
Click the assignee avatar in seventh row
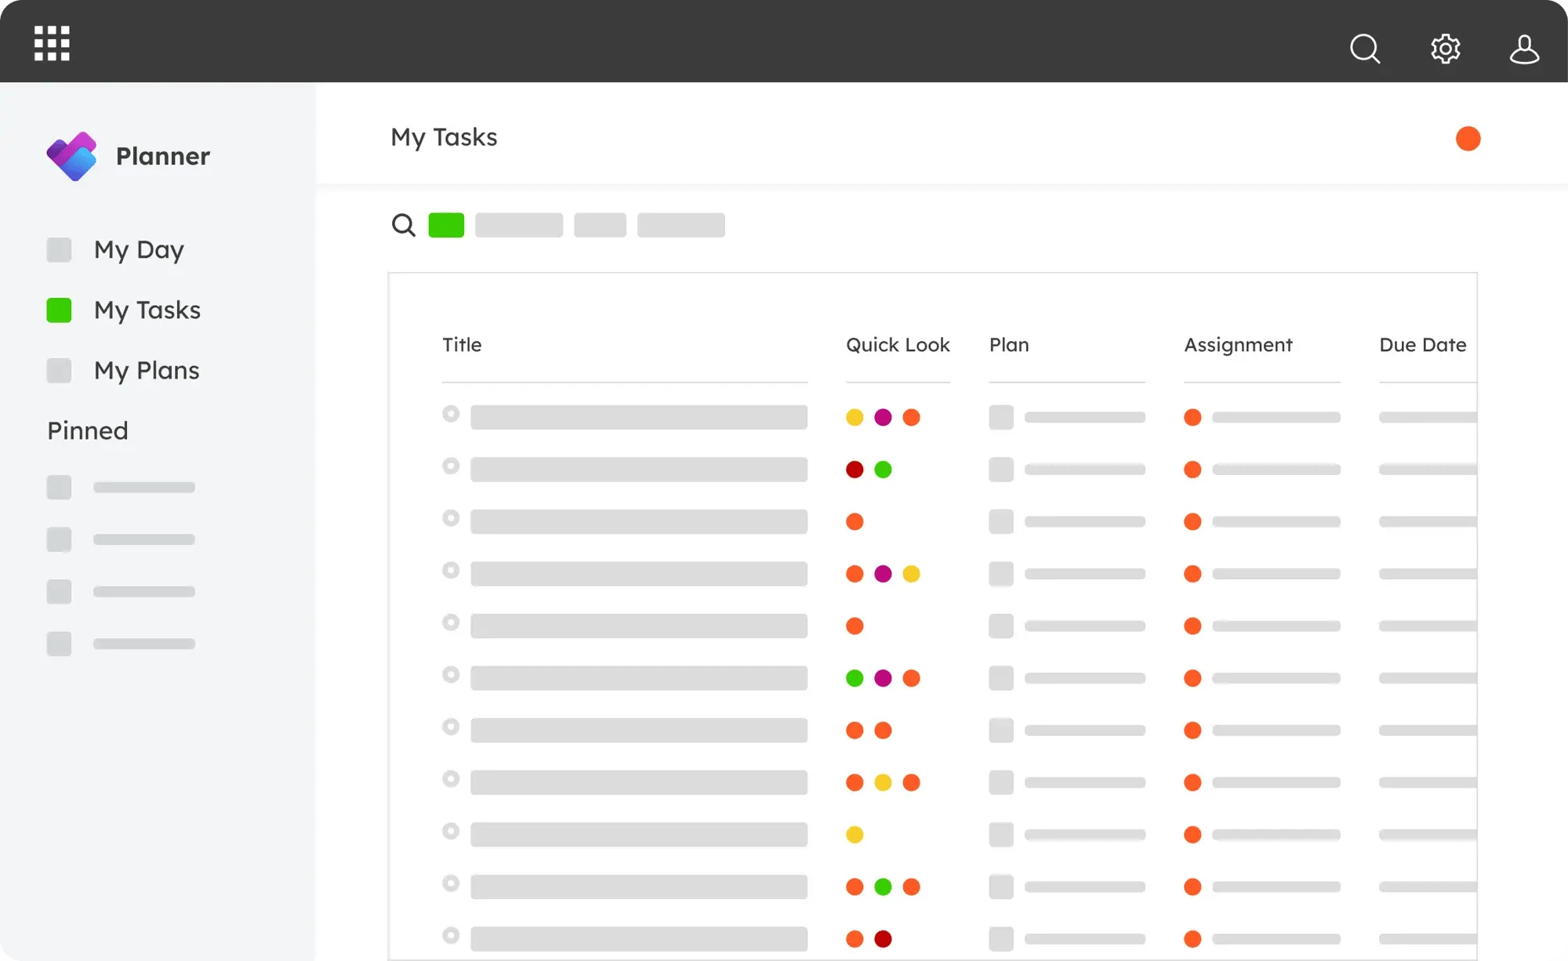[x=1192, y=731]
